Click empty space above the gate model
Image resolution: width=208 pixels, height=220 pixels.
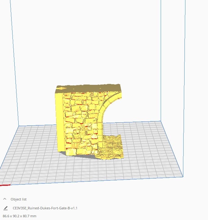click(91, 46)
